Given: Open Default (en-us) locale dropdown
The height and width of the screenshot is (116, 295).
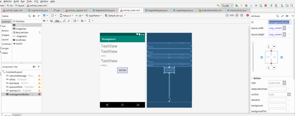Looking at the screenshot, I should [115, 16].
